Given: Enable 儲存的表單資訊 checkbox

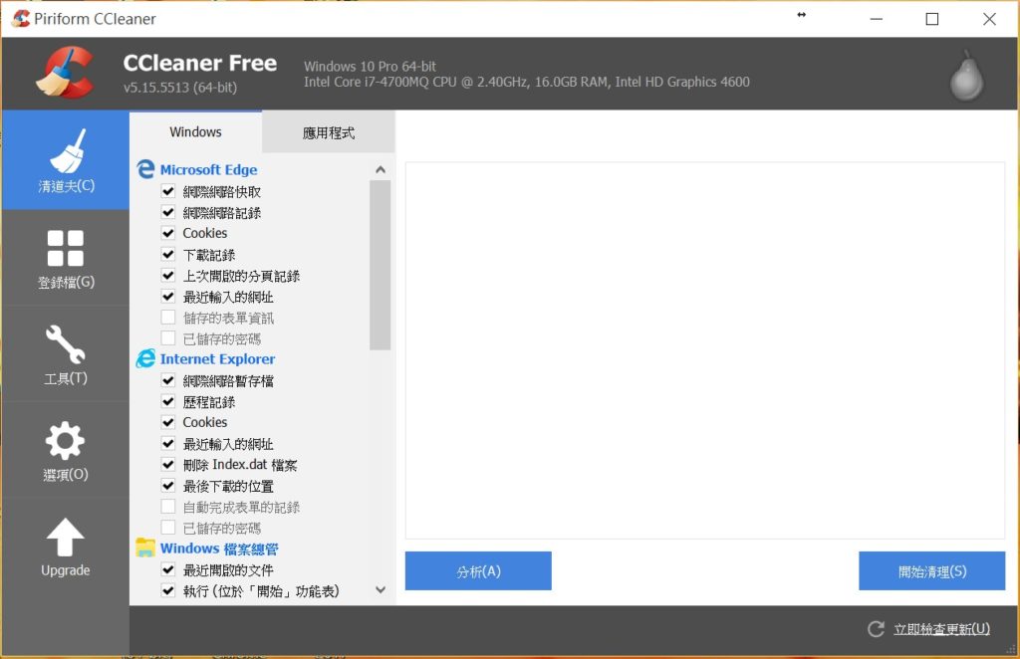Looking at the screenshot, I should tap(167, 318).
